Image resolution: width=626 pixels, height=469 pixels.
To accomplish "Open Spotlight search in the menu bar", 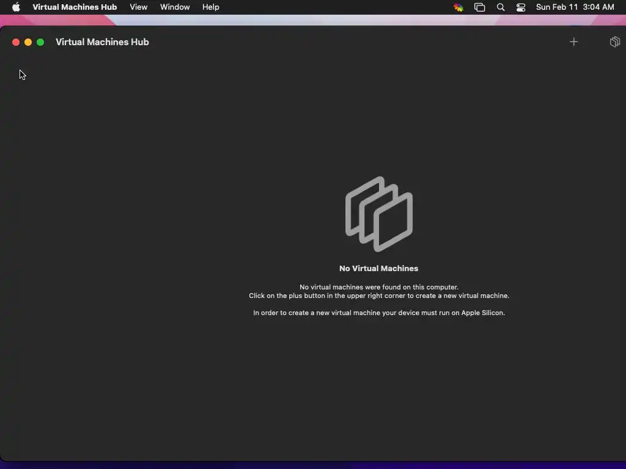I will (501, 7).
